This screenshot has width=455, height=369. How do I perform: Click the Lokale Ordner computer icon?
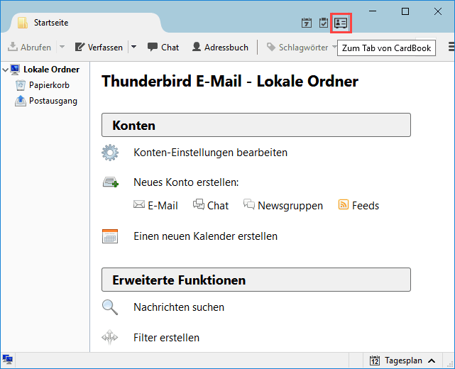click(16, 70)
